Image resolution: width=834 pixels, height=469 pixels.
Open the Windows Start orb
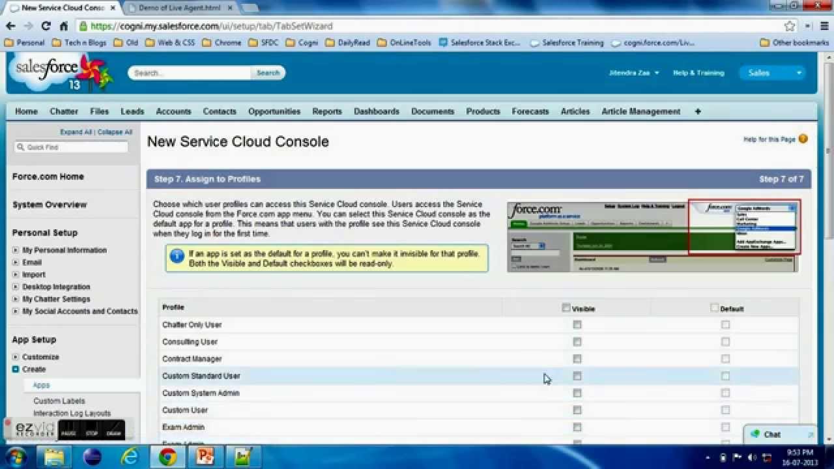click(x=16, y=457)
